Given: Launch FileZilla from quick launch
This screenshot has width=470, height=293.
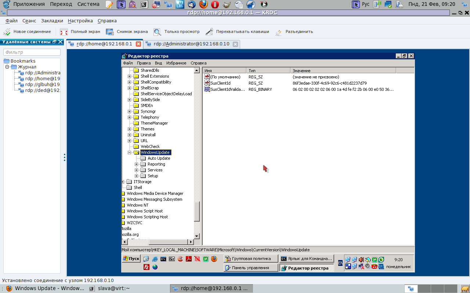Looking at the screenshot, I should tap(146, 267).
